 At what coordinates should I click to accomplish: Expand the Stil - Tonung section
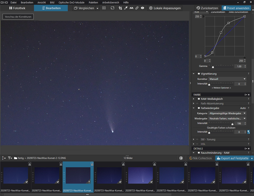[194, 139]
